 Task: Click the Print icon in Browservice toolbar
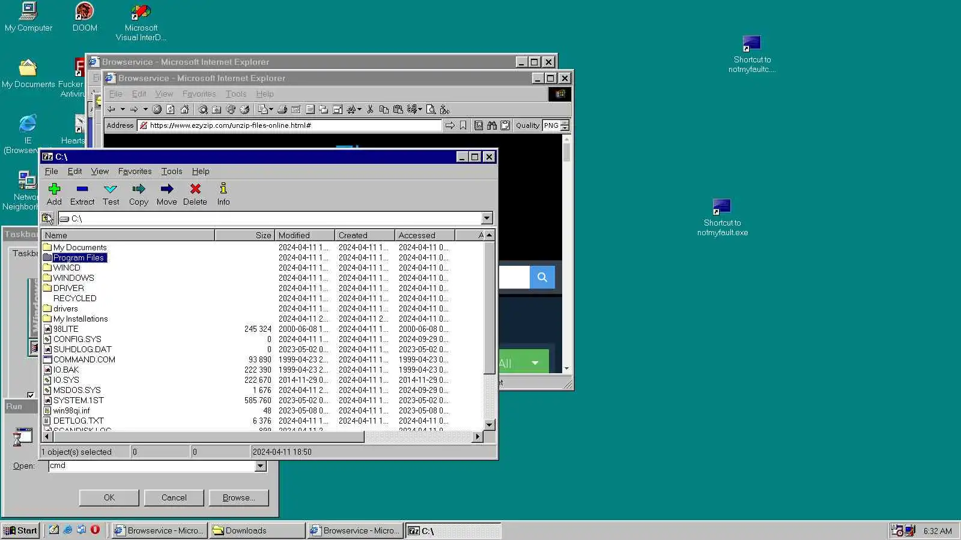[x=282, y=109]
